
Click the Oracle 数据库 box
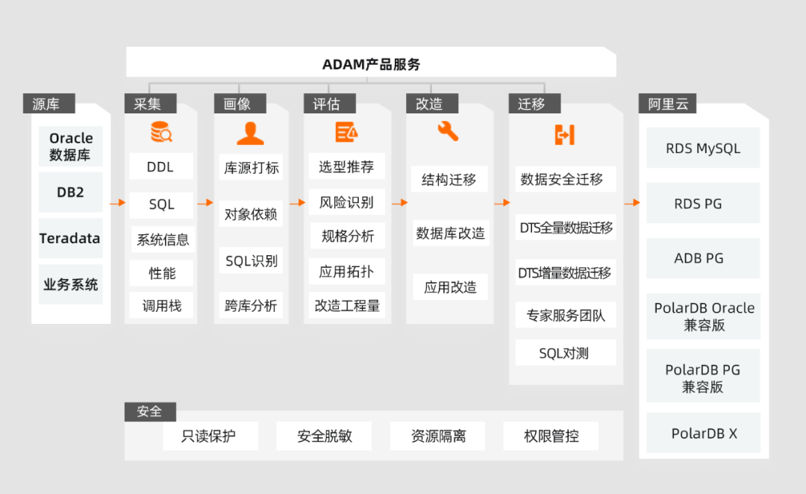click(70, 146)
